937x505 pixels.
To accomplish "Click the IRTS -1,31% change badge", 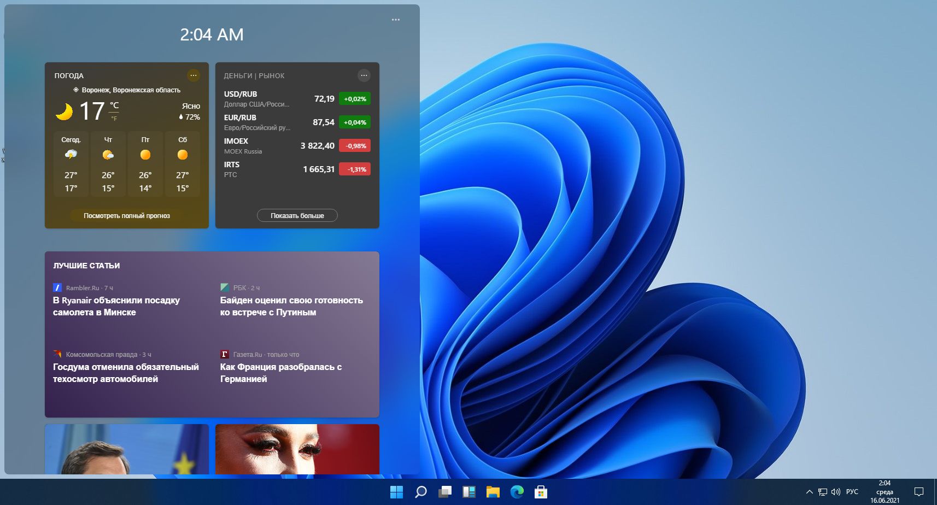I will (355, 169).
